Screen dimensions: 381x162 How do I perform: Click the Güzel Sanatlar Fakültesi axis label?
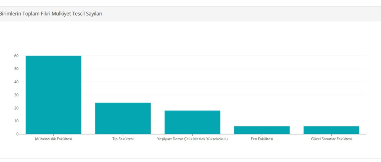[x=331, y=139]
